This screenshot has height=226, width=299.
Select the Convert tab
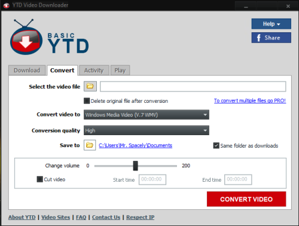point(62,71)
